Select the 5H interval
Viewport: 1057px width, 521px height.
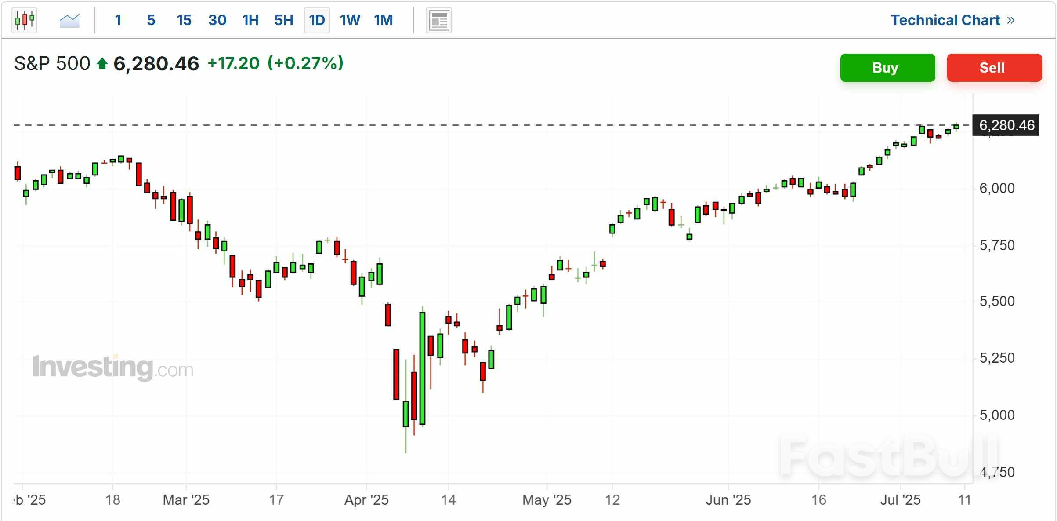click(x=283, y=20)
